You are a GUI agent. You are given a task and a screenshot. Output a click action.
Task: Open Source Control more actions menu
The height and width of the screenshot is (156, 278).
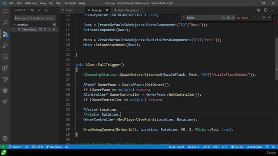53,10
